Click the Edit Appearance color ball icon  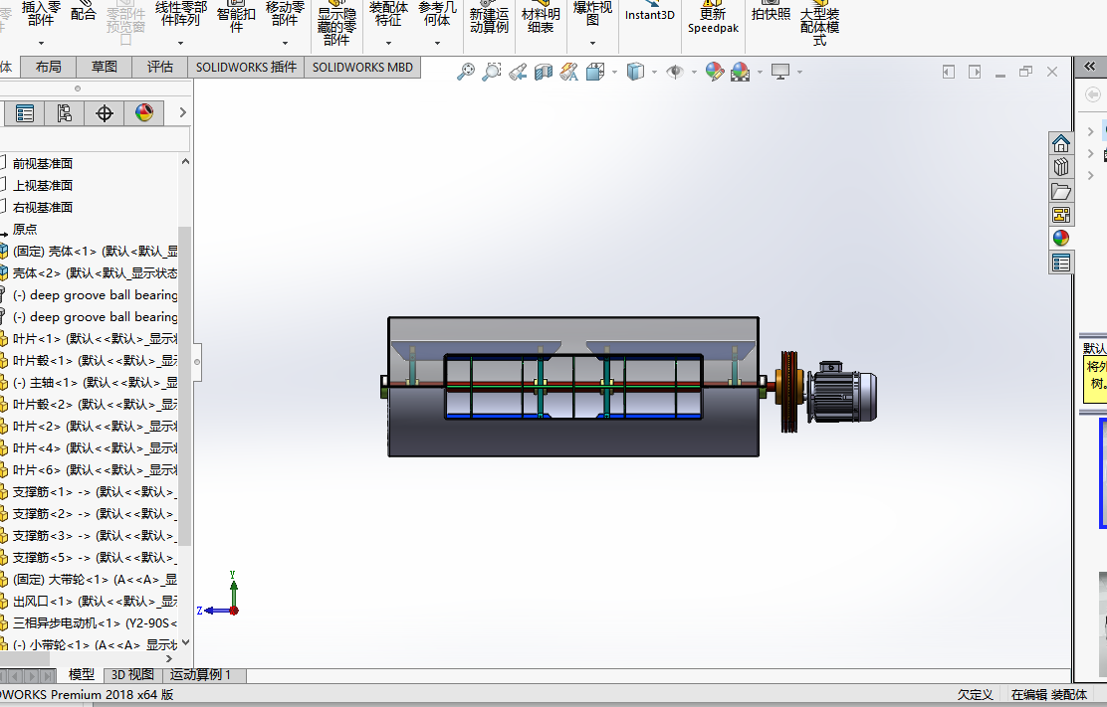coord(715,72)
